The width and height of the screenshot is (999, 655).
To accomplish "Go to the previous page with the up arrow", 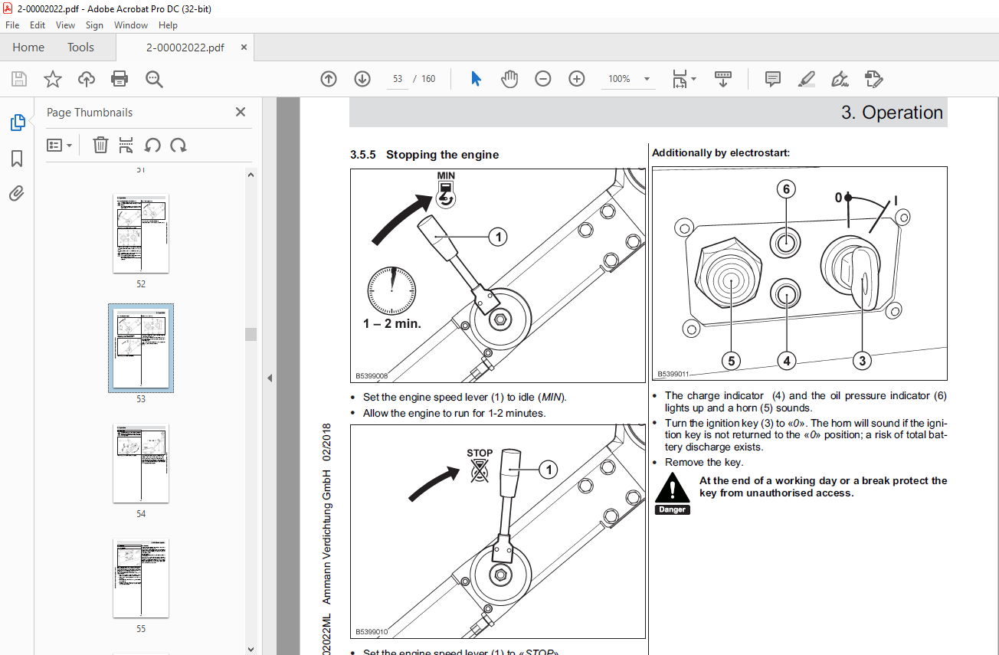I will coord(329,79).
